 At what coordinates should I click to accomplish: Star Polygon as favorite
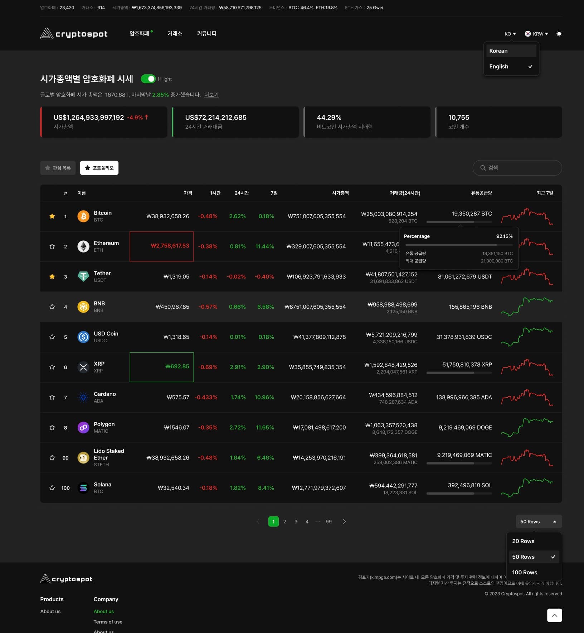pyautogui.click(x=52, y=427)
